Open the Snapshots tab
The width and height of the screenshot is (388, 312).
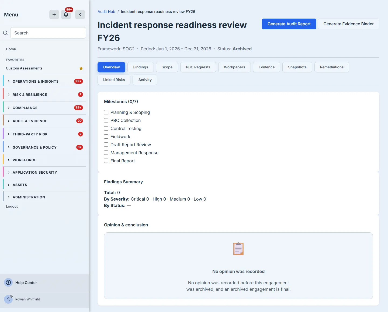[x=297, y=67]
